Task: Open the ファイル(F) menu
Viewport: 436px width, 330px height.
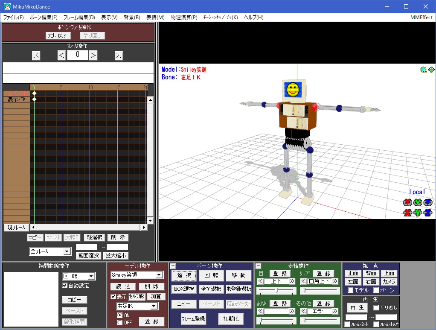Action: [x=13, y=17]
